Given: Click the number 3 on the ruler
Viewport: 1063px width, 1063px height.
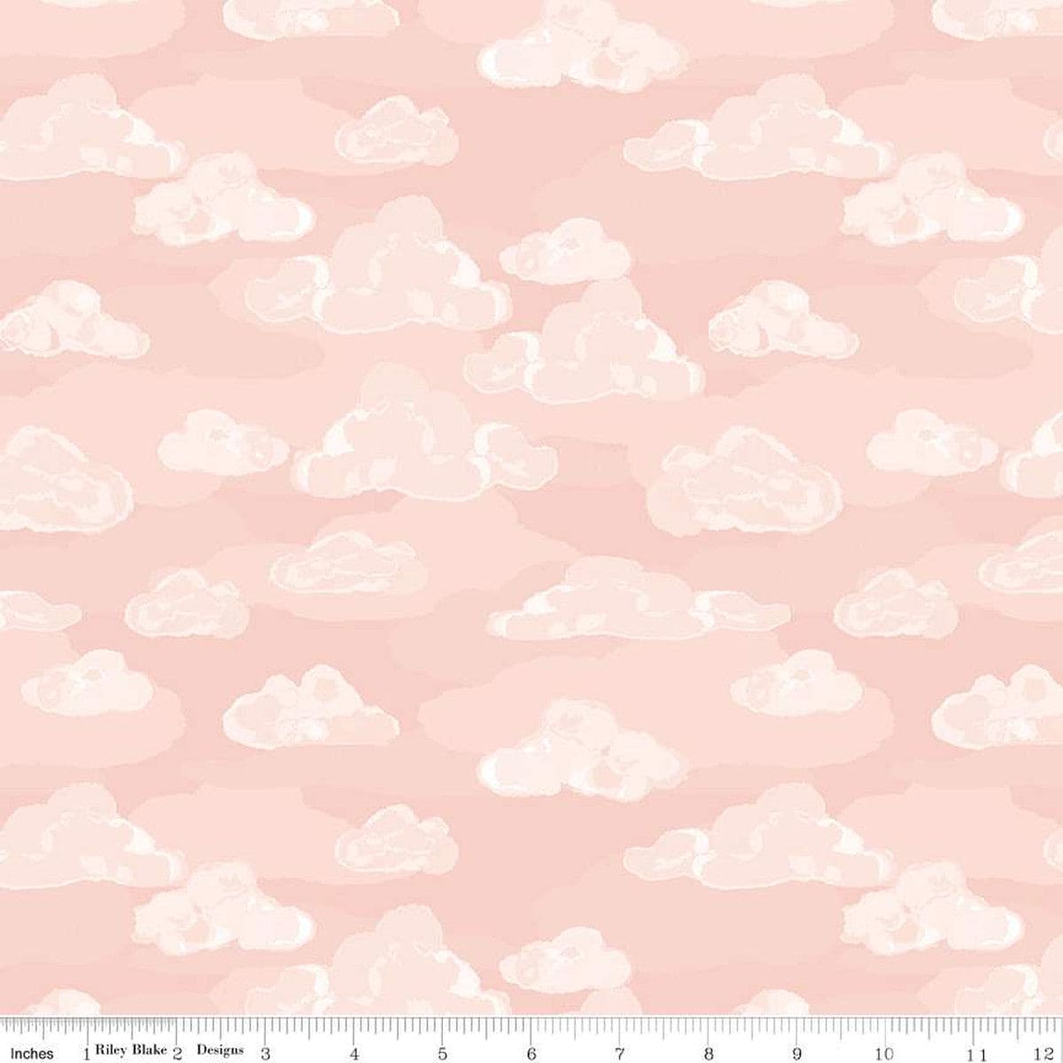Looking at the screenshot, I should (265, 1053).
